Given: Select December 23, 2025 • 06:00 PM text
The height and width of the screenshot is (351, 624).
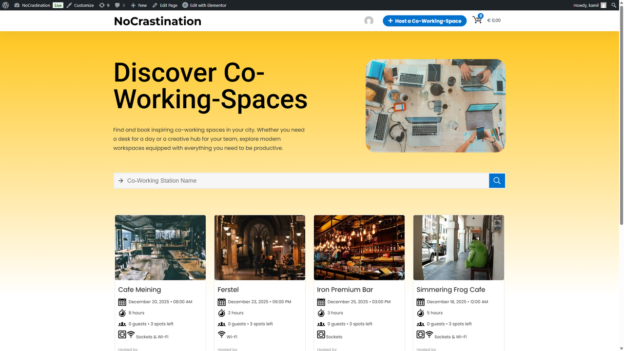Looking at the screenshot, I should click(260, 302).
